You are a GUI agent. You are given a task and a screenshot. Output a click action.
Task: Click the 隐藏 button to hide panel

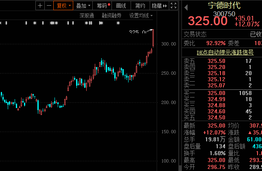tap(157, 6)
